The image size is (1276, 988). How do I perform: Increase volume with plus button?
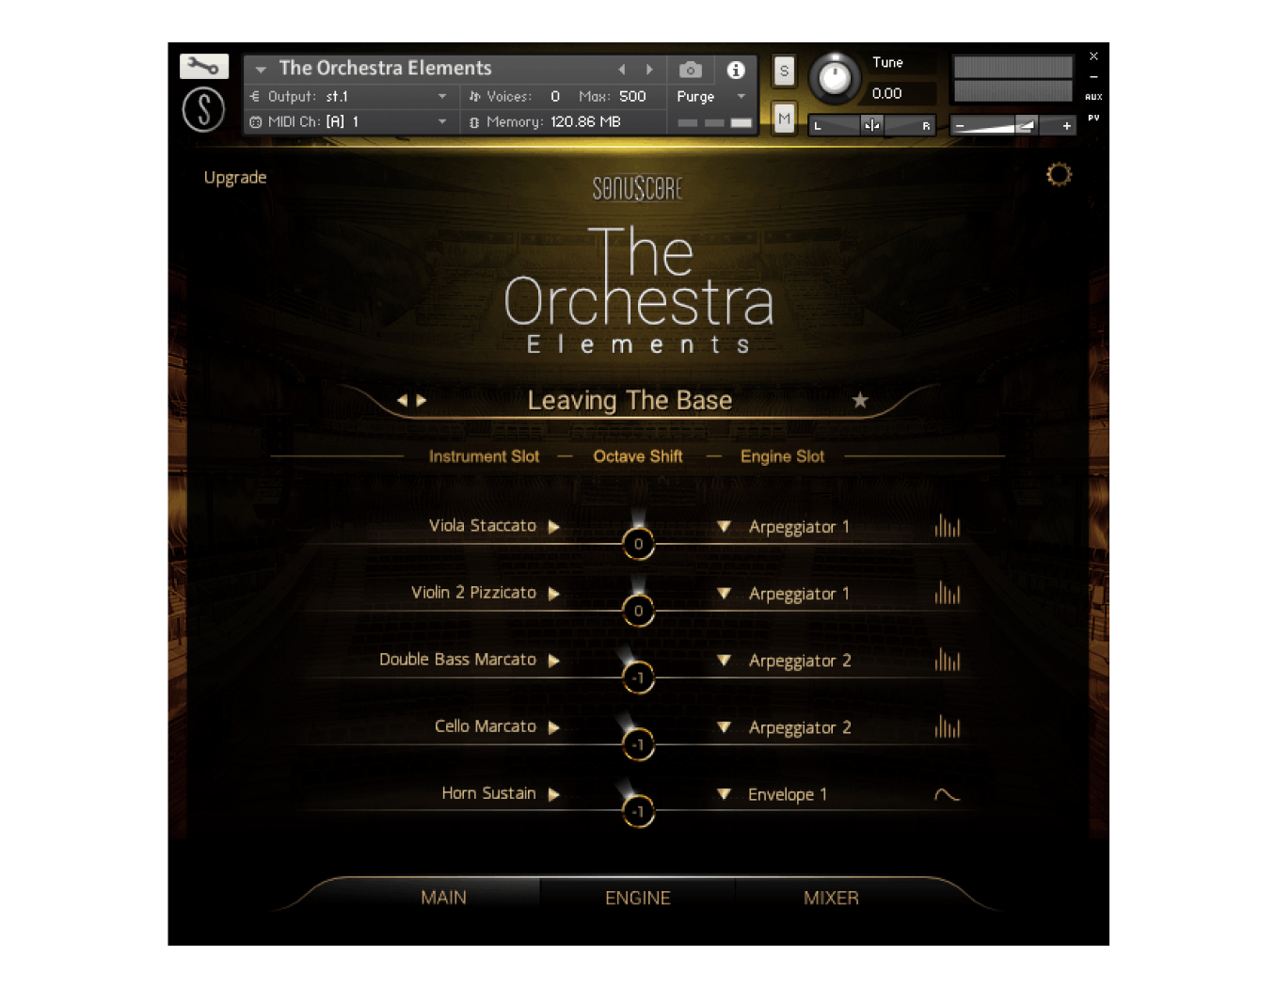pyautogui.click(x=1066, y=126)
